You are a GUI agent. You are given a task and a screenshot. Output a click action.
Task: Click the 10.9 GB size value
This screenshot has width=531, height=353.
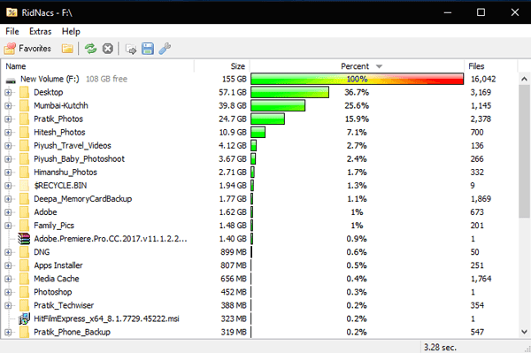click(233, 133)
